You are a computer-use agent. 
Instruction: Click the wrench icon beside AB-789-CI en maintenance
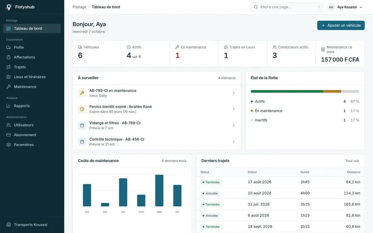(x=82, y=93)
